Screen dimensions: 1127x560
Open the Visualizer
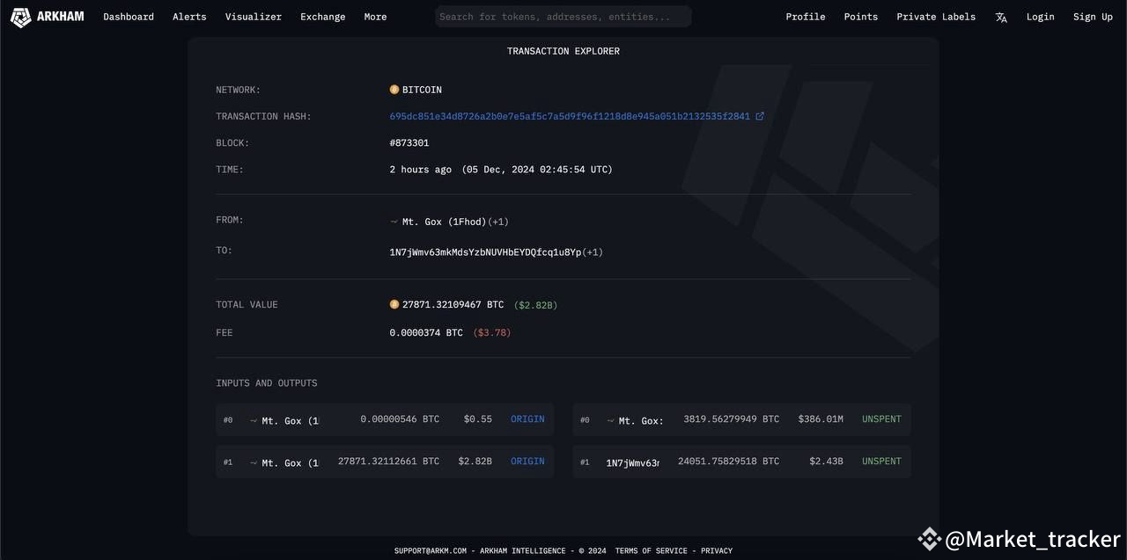(254, 17)
